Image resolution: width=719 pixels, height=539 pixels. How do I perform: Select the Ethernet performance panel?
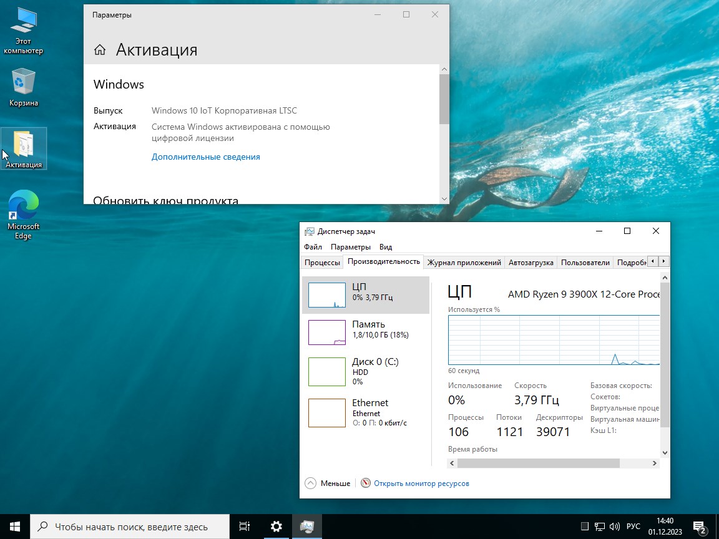[x=366, y=412]
